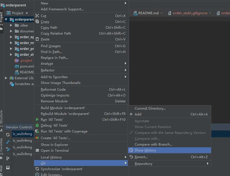Select Reformat Code
The width and height of the screenshot is (230, 176).
click(81, 89)
